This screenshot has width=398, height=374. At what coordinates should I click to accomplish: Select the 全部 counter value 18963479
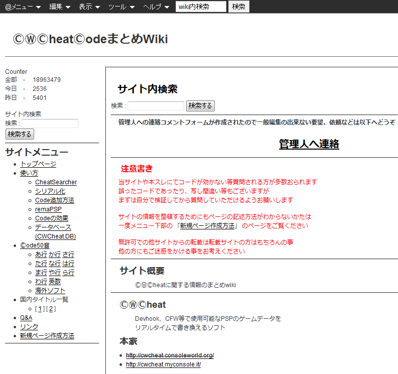click(x=47, y=80)
